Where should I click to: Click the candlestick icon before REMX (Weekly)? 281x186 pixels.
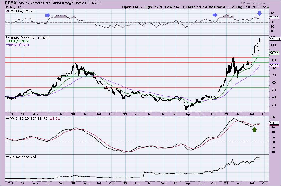(7, 38)
